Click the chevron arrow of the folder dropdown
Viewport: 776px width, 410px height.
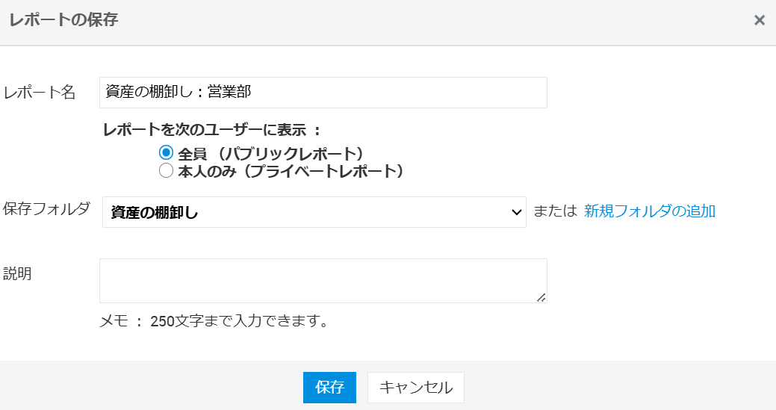pos(516,212)
